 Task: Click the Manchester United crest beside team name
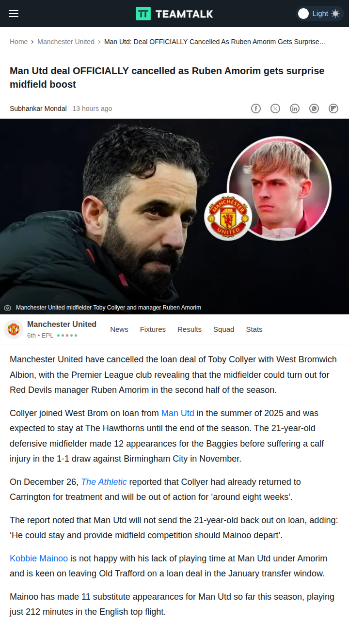(14, 329)
